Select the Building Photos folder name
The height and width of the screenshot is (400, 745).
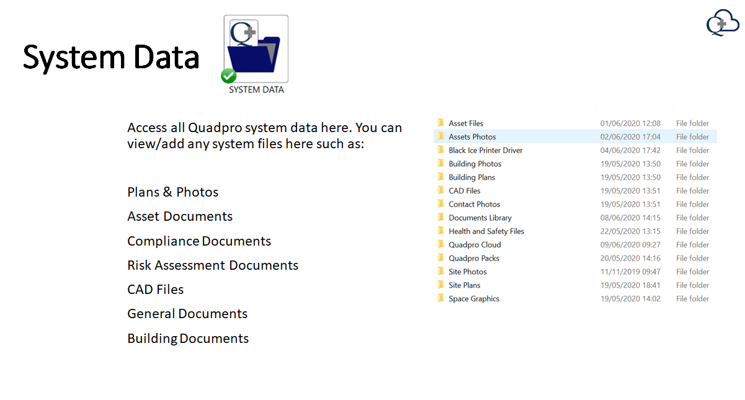point(475,164)
